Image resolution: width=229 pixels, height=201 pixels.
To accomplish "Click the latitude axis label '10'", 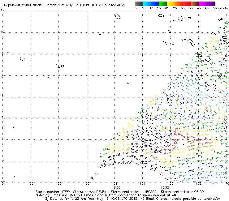I will tap(2, 32).
